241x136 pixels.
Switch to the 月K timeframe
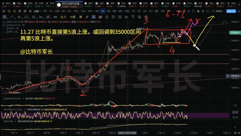[x=163, y=11]
